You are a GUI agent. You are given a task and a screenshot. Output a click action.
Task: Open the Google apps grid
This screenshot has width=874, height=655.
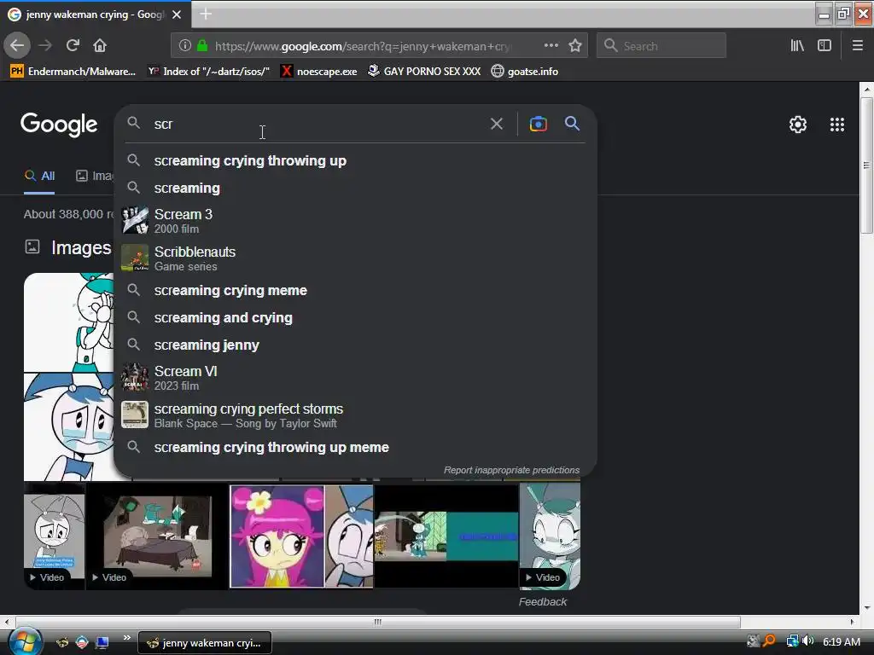tap(836, 125)
